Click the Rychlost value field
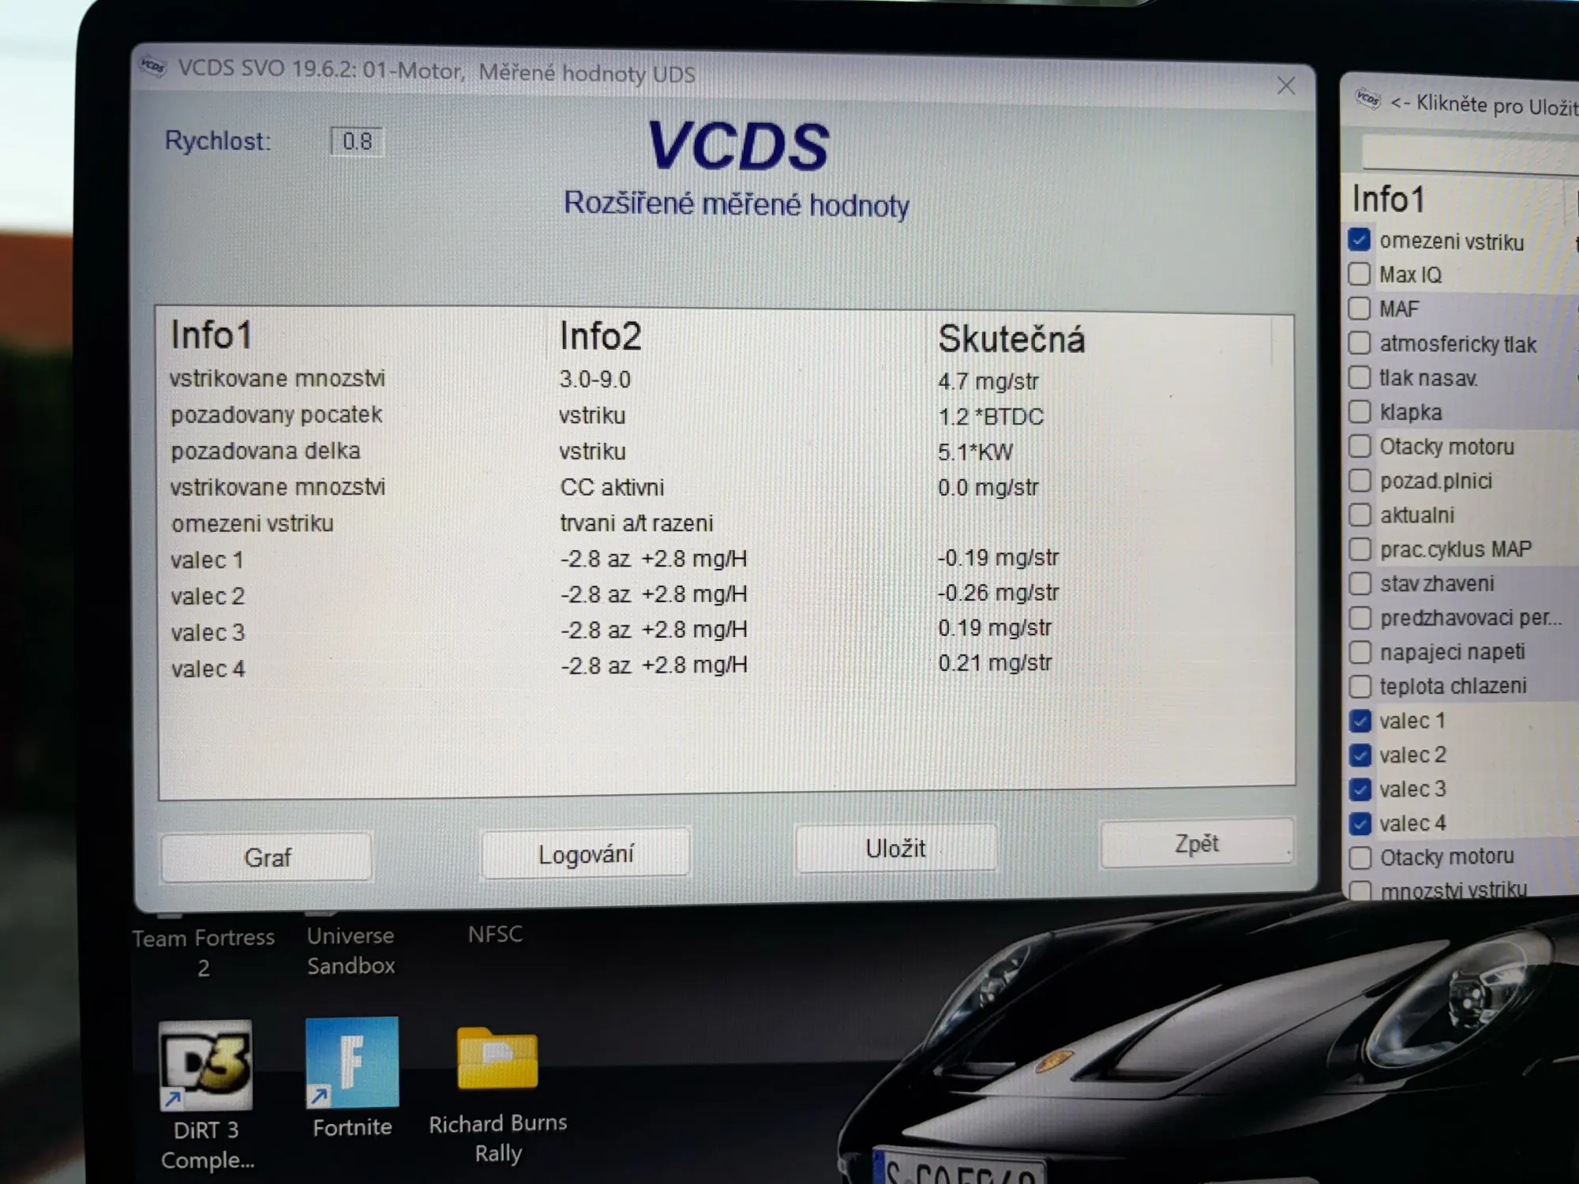The height and width of the screenshot is (1184, 1579). 357,142
